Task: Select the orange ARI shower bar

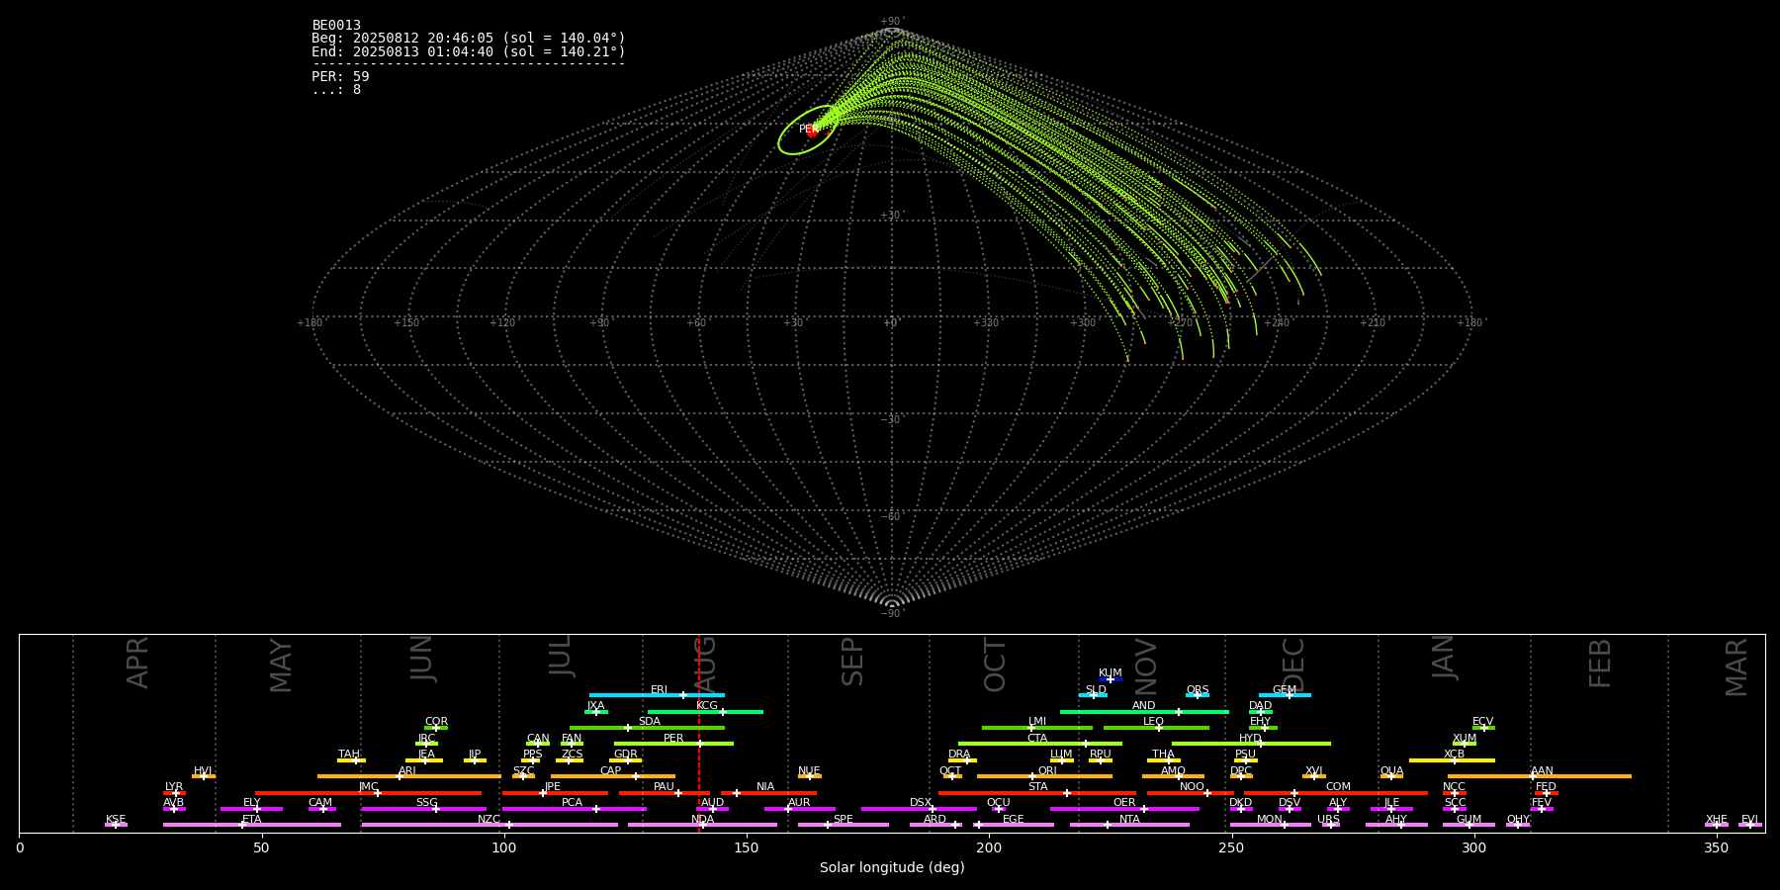Action: click(x=409, y=776)
